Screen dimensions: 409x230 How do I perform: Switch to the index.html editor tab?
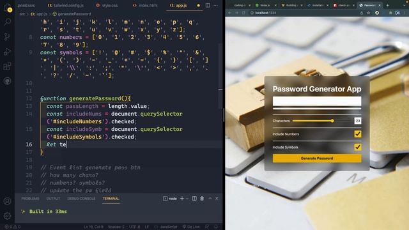click(145, 5)
